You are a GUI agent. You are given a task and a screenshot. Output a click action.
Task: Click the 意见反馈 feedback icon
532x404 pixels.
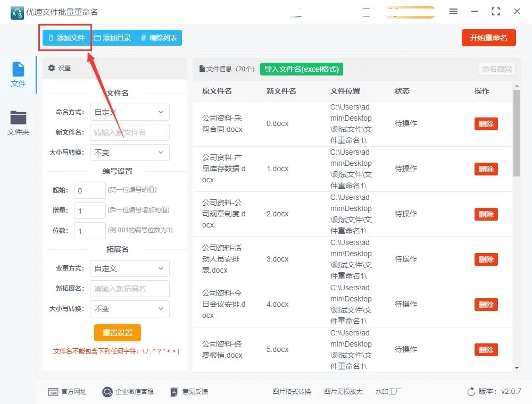pos(174,392)
